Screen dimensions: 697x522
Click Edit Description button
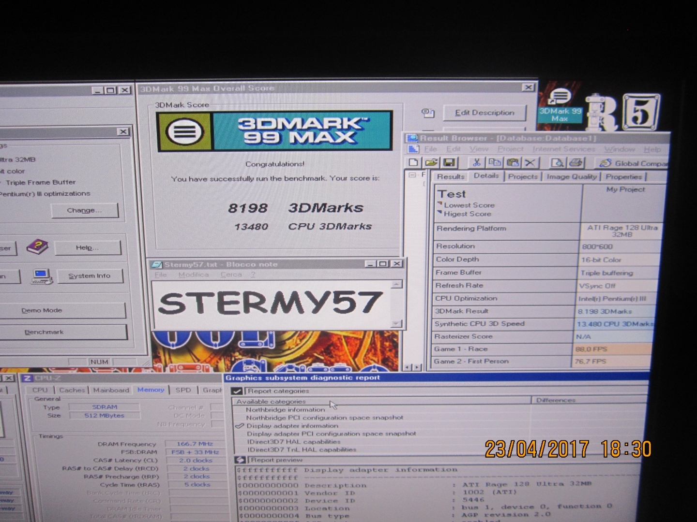click(x=485, y=113)
